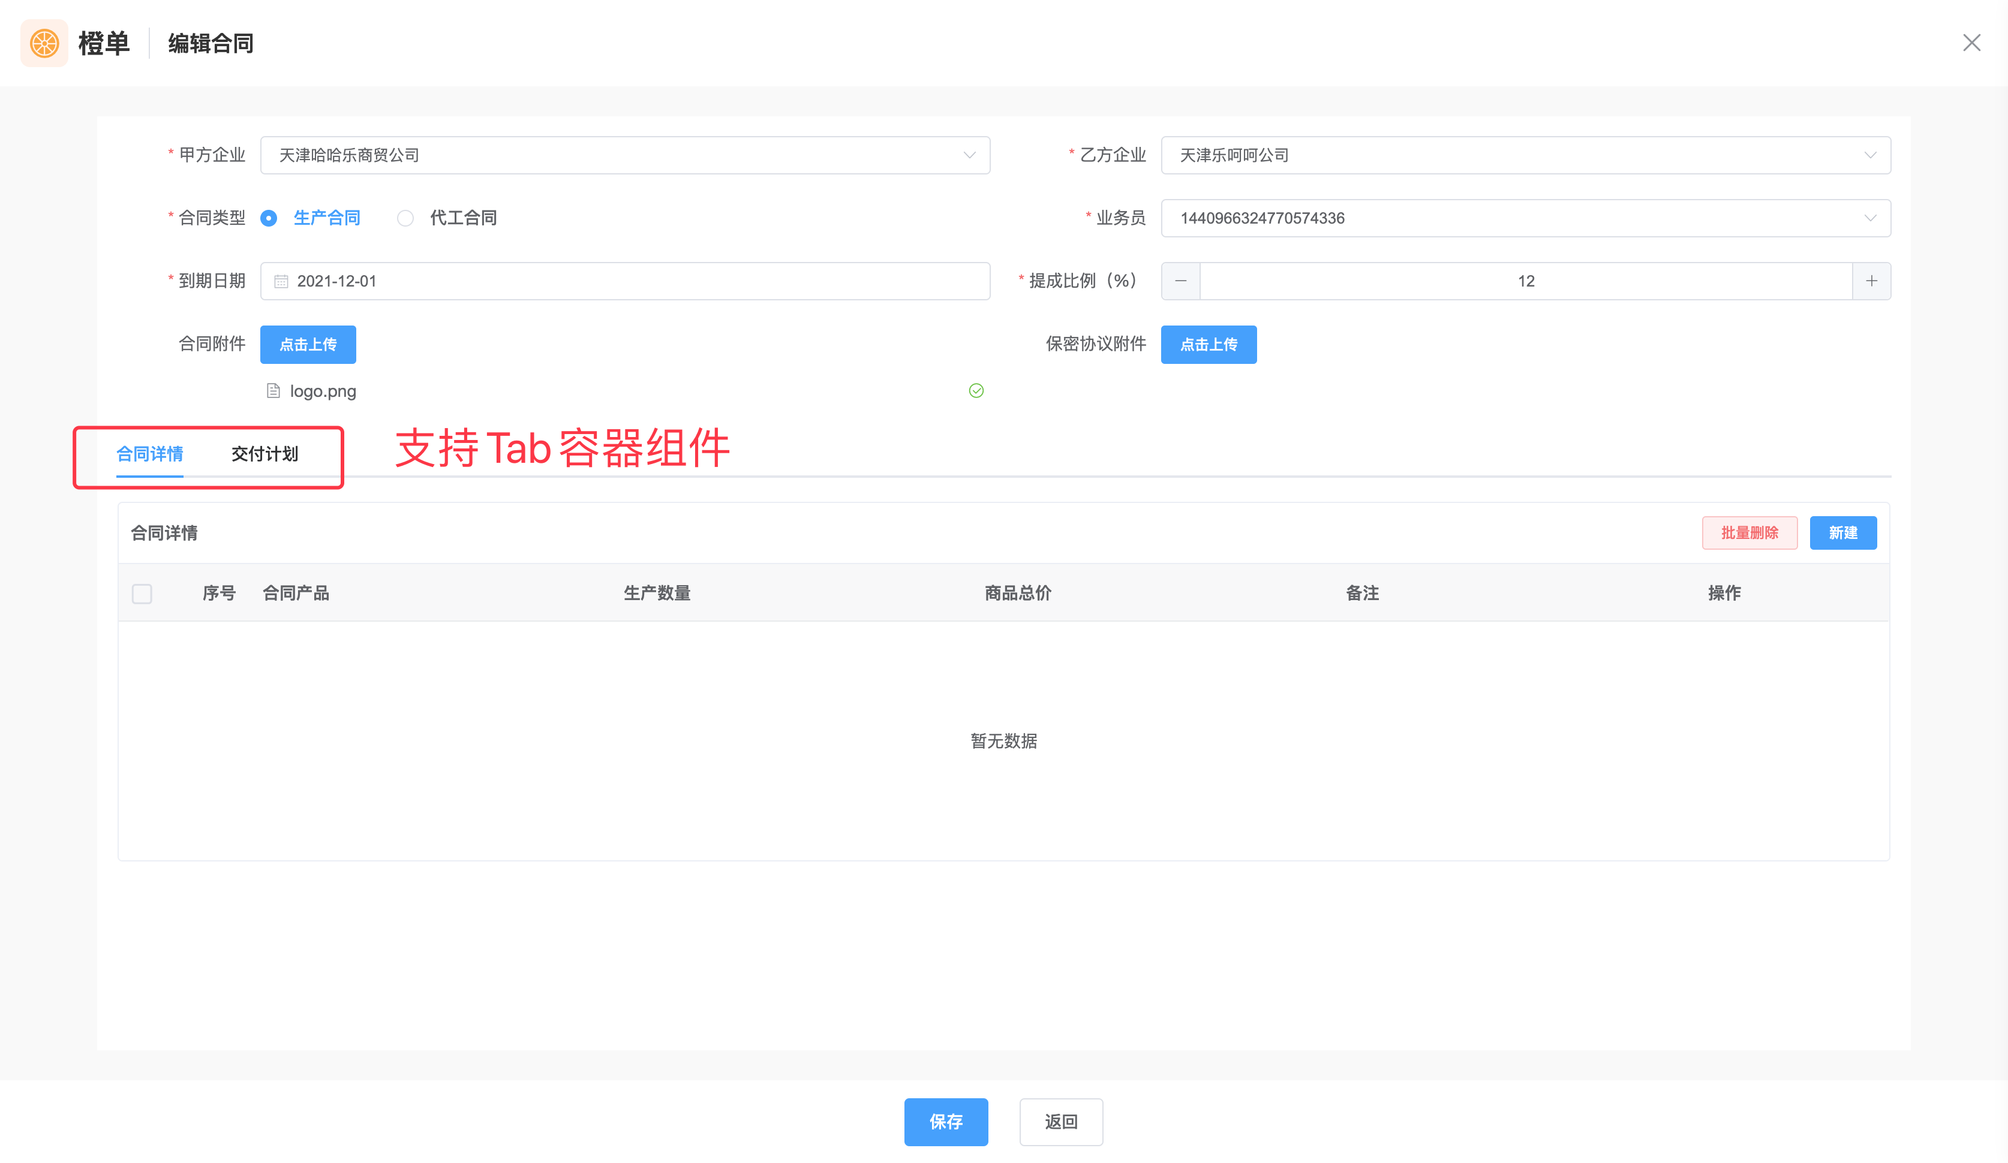The height and width of the screenshot is (1163, 2008).
Task: Check the select-all checkbox in table header
Action: (x=142, y=593)
